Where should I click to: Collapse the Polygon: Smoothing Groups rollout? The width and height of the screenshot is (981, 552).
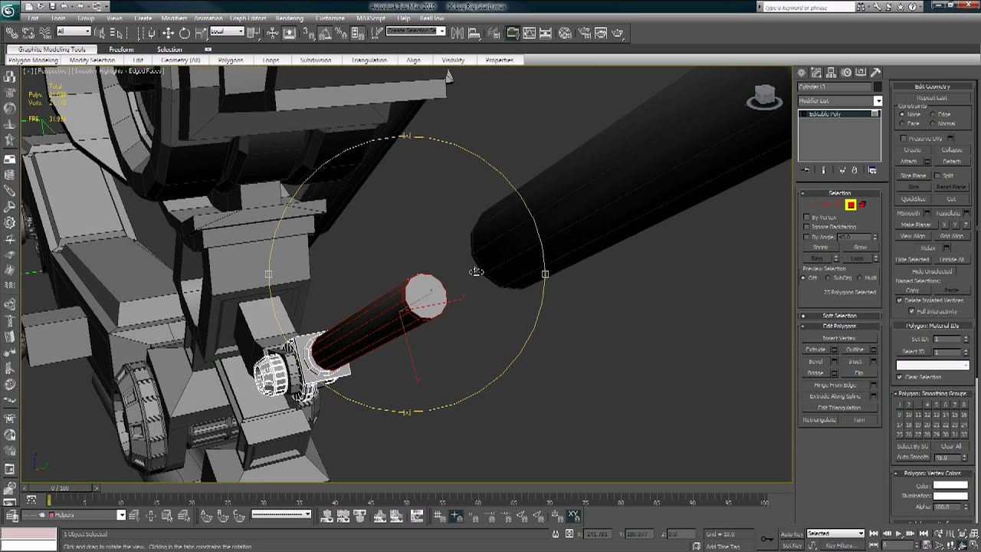click(x=932, y=393)
